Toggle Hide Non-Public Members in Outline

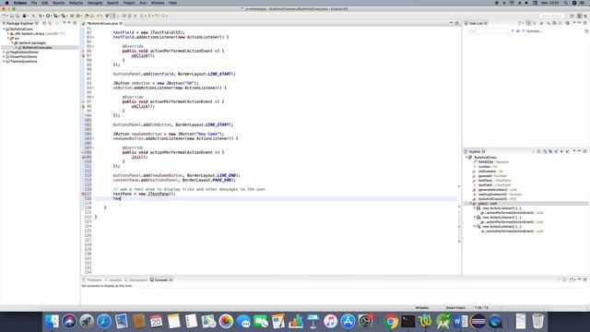pyautogui.click(x=561, y=151)
